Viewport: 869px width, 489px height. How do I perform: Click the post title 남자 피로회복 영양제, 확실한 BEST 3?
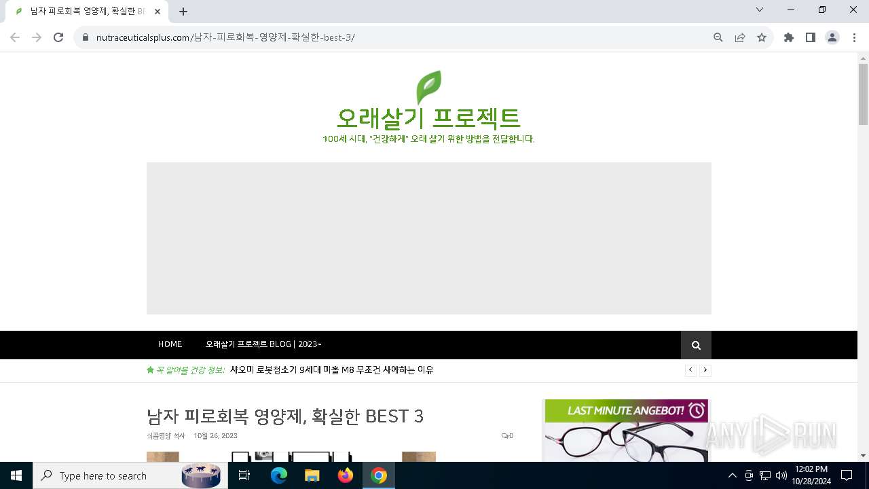click(x=285, y=416)
